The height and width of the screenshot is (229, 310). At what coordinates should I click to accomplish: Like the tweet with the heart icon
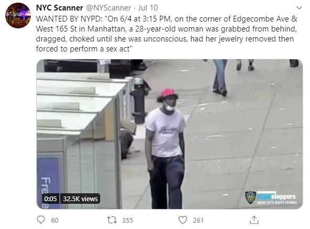point(183,220)
